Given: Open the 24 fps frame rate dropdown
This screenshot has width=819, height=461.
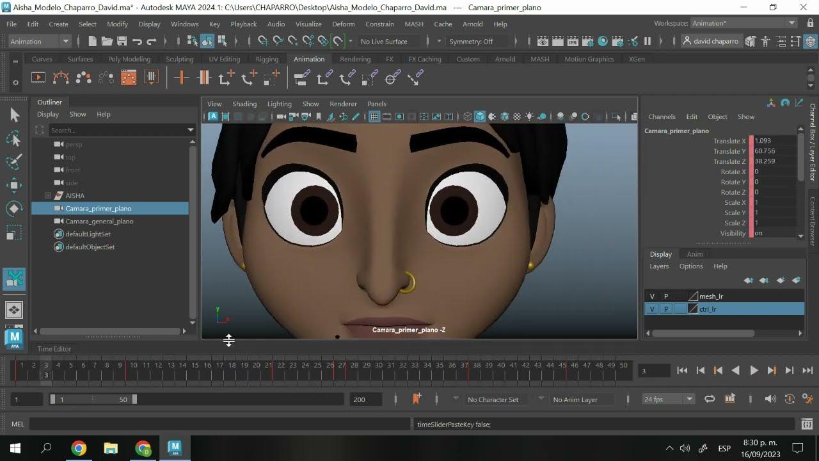Looking at the screenshot, I should 669,399.
